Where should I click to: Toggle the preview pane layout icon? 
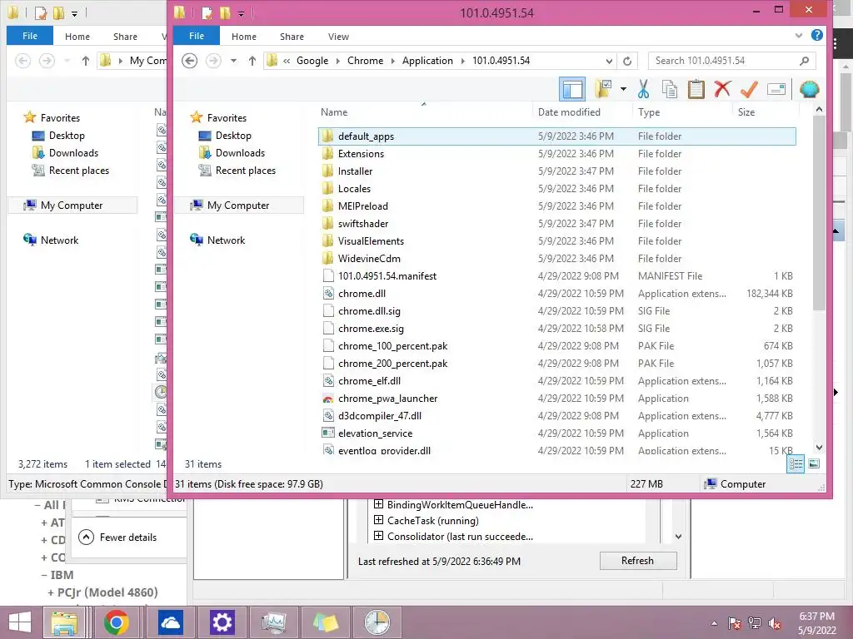[572, 89]
